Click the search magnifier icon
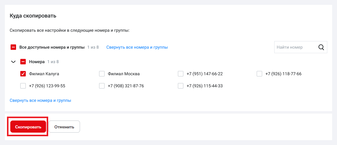This screenshot has width=337, height=145. pyautogui.click(x=321, y=47)
